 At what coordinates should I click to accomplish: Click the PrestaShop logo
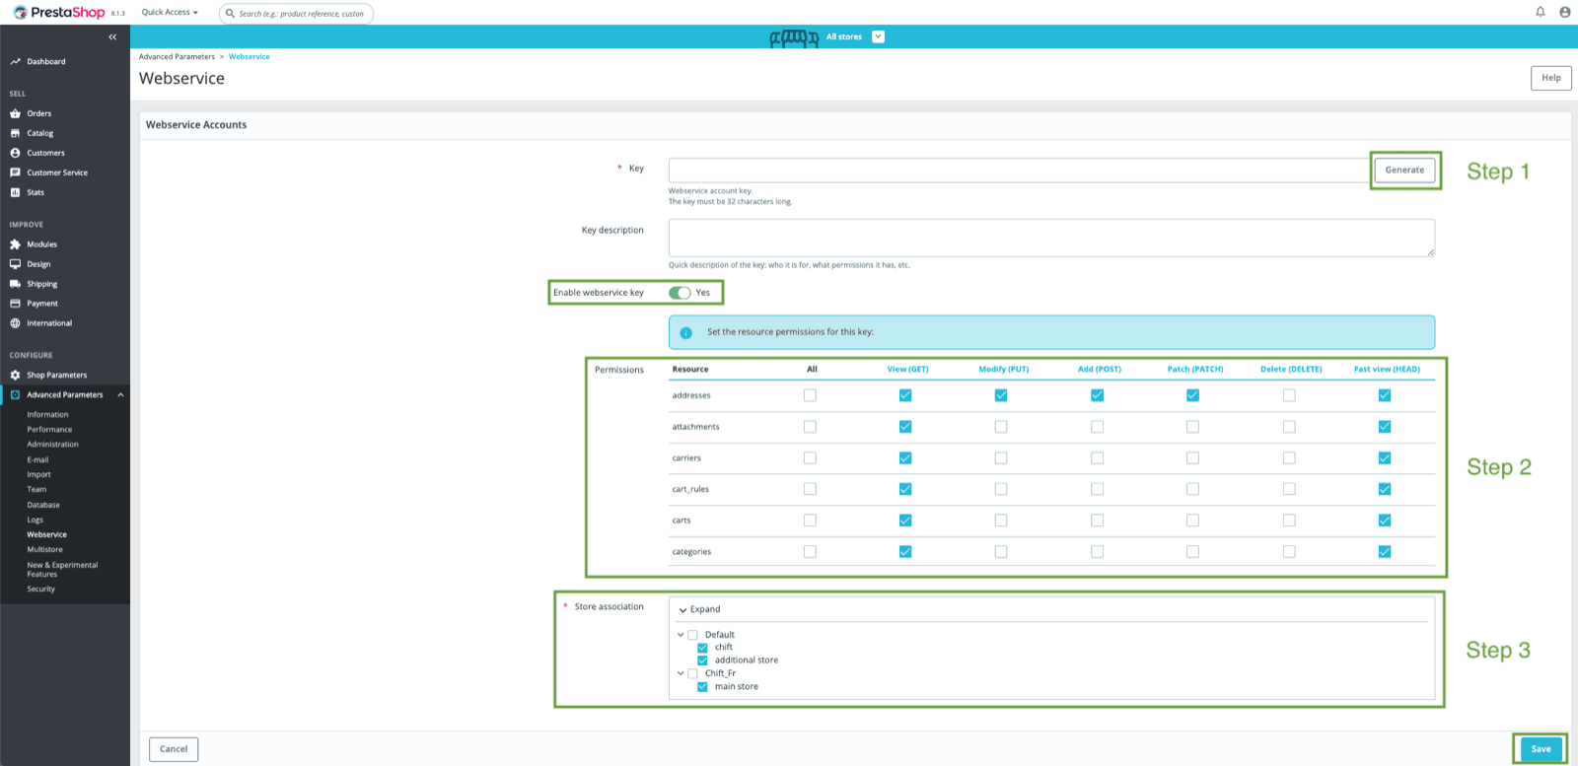[59, 13]
